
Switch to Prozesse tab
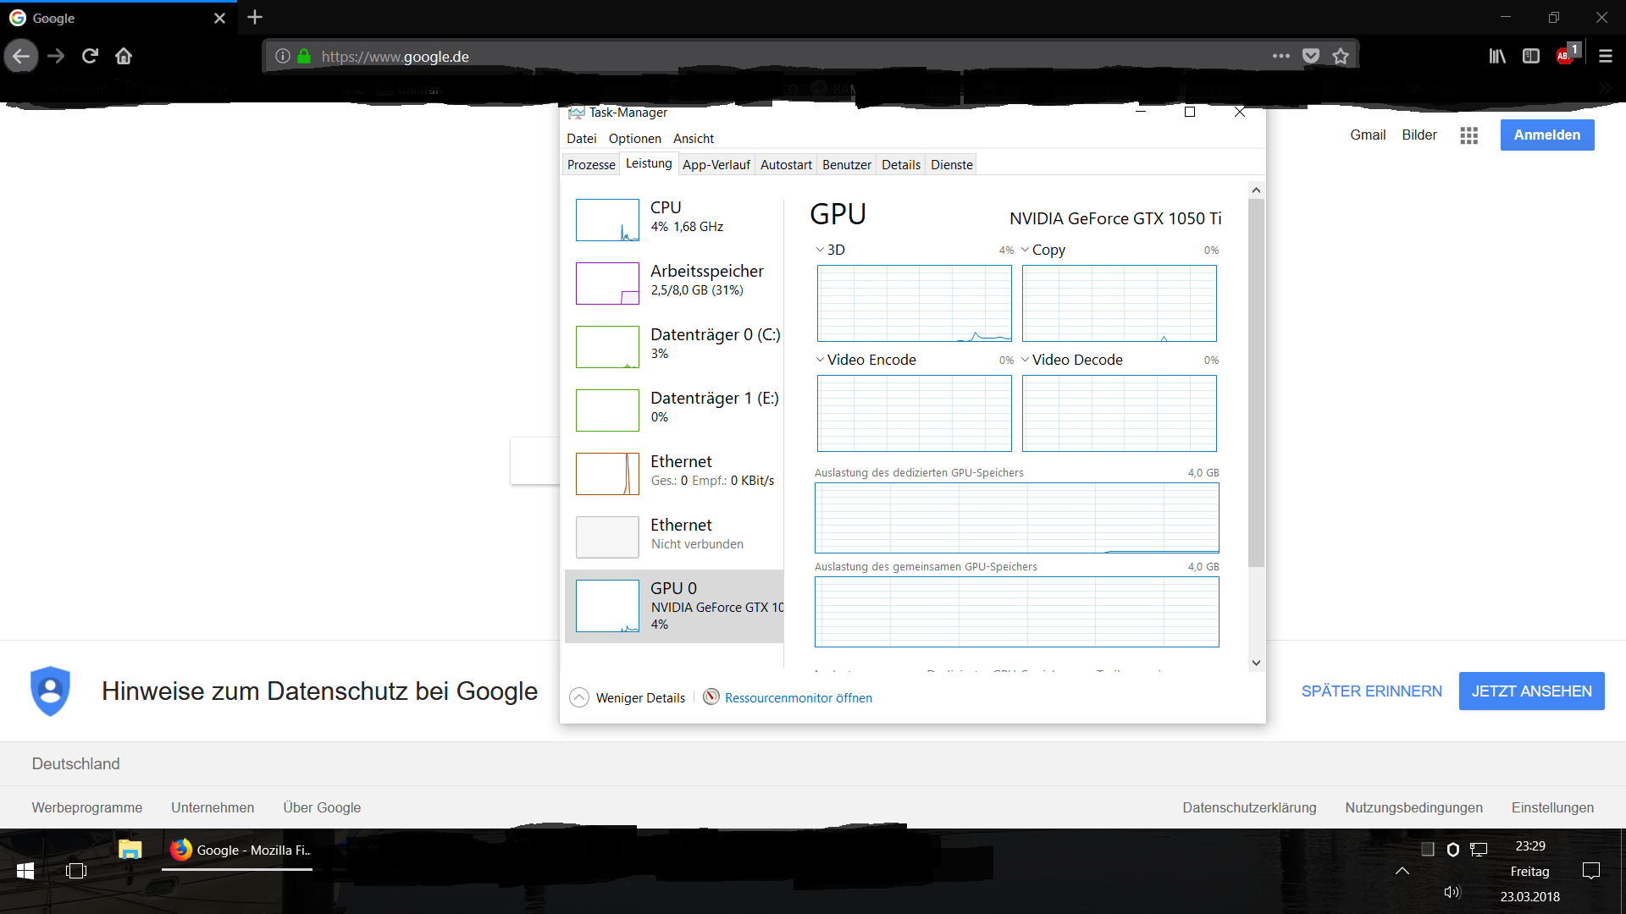click(591, 164)
